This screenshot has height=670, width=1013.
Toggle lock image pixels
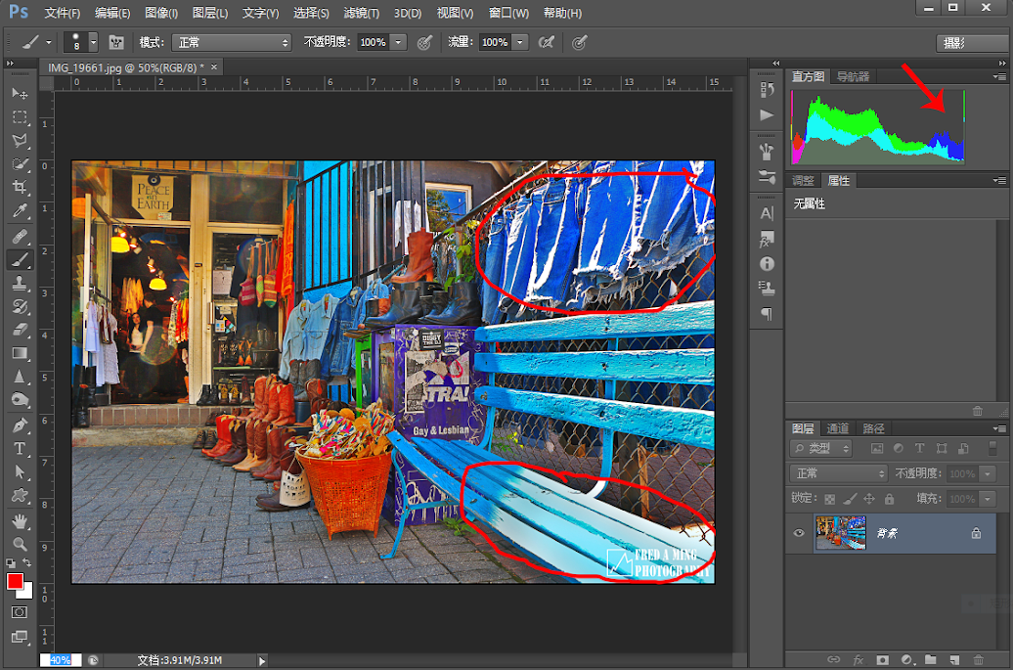(x=851, y=499)
